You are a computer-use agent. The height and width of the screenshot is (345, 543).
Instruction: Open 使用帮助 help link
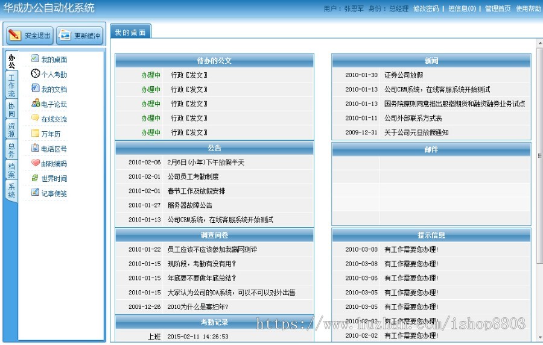click(x=529, y=8)
